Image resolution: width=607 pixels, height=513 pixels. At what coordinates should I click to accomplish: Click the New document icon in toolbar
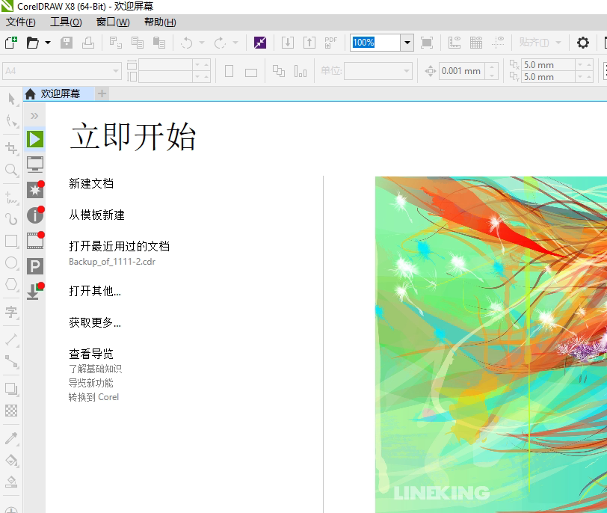point(10,43)
